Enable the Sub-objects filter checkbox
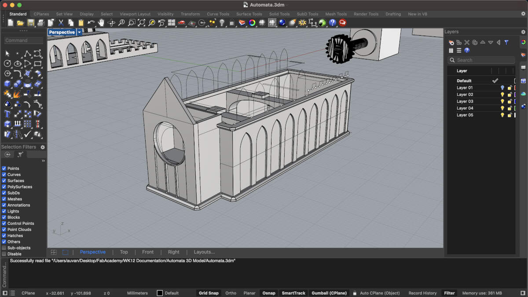Image resolution: width=528 pixels, height=297 pixels. tap(4, 248)
